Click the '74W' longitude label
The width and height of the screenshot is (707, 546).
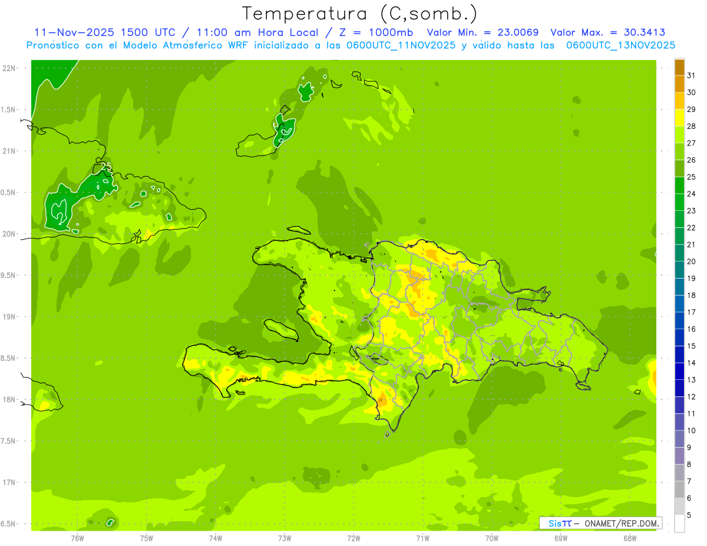click(216, 538)
